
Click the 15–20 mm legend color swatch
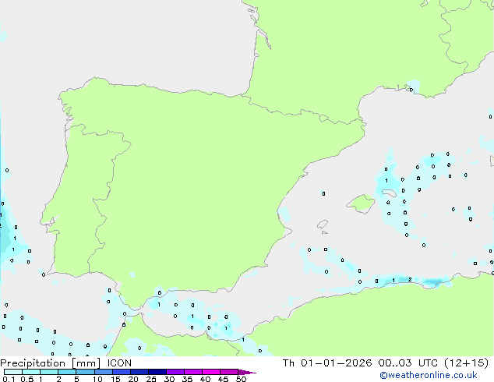121,372
